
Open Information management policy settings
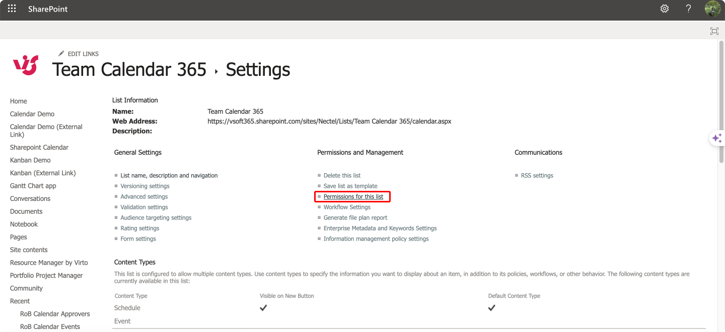(376, 239)
